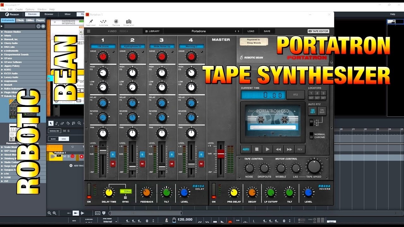Solo channel 3 with the S button

tap(172, 154)
